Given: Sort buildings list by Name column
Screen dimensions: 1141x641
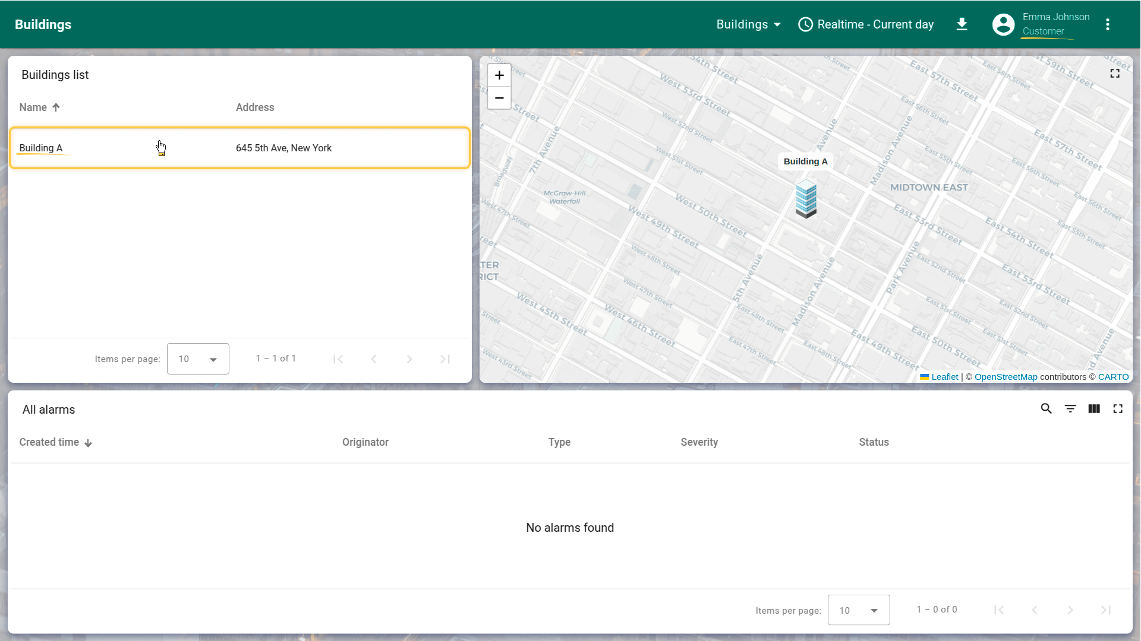Looking at the screenshot, I should tap(33, 107).
